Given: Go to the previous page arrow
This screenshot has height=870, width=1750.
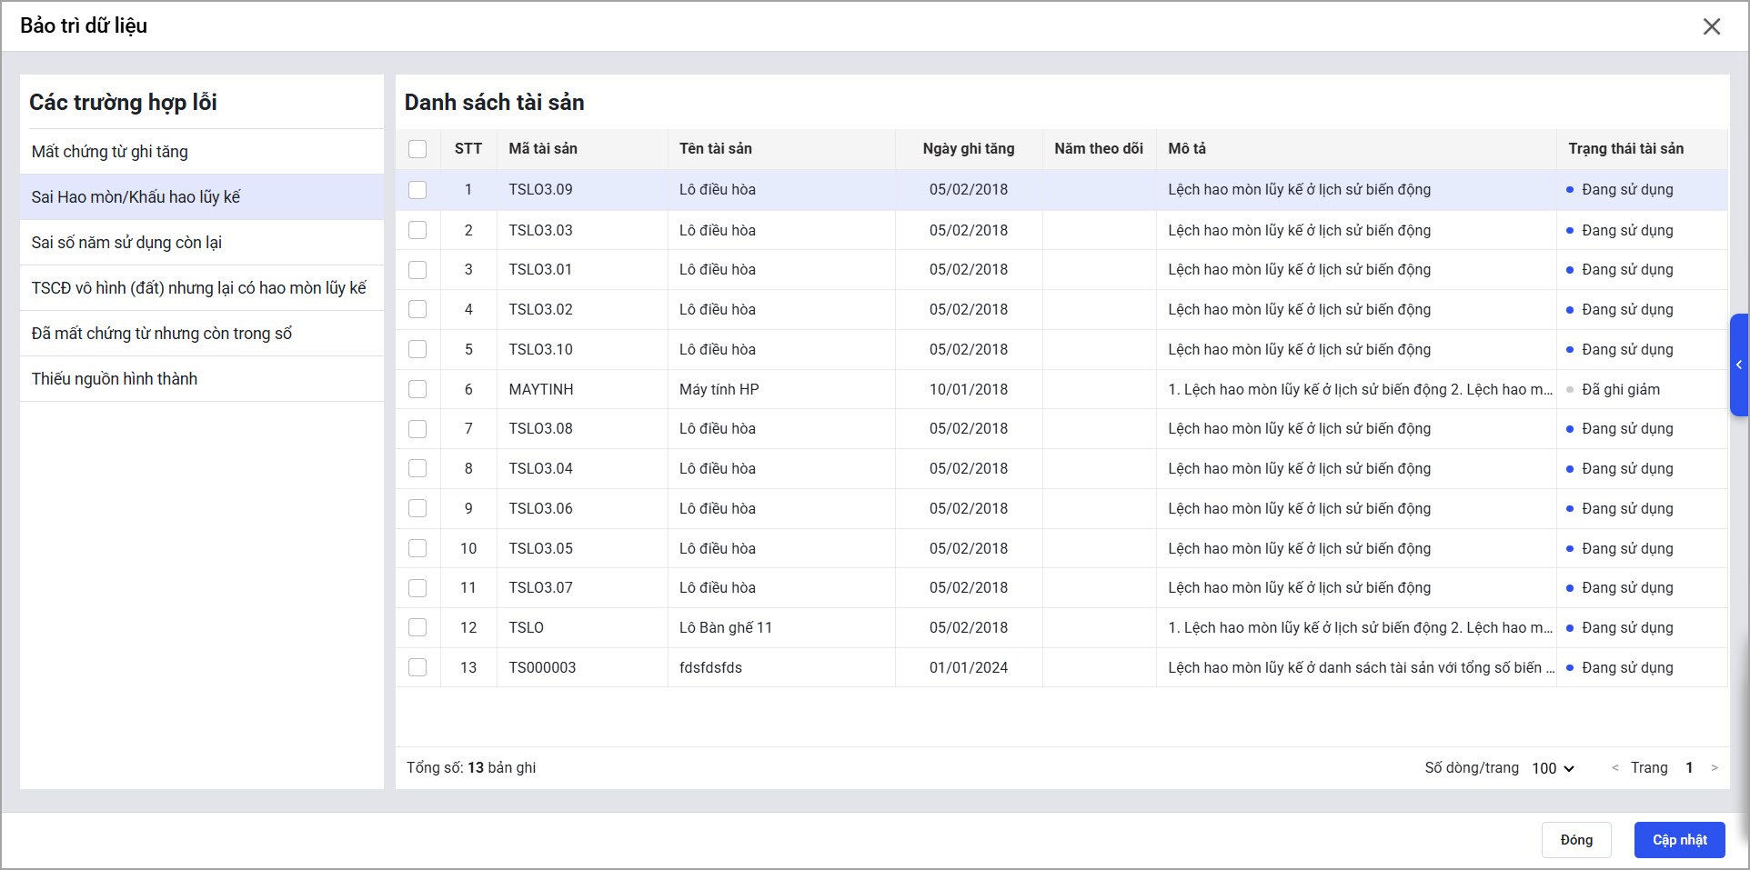Looking at the screenshot, I should (1614, 768).
